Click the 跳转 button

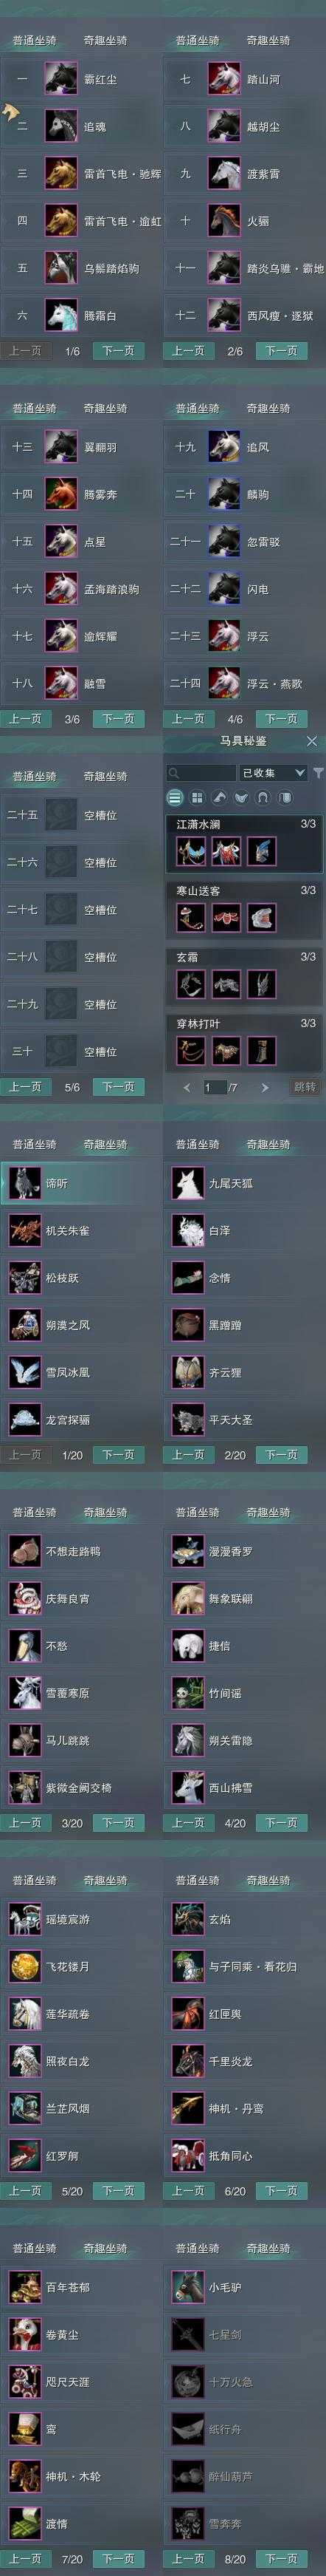305,1087
